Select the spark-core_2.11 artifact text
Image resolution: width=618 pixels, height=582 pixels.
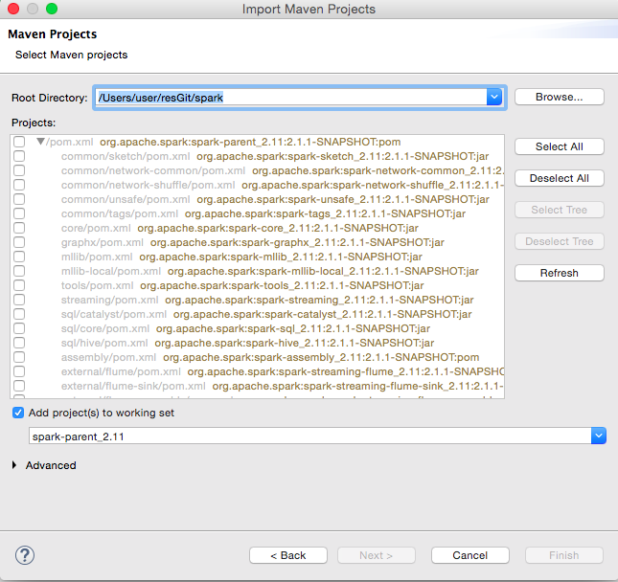[x=278, y=228]
